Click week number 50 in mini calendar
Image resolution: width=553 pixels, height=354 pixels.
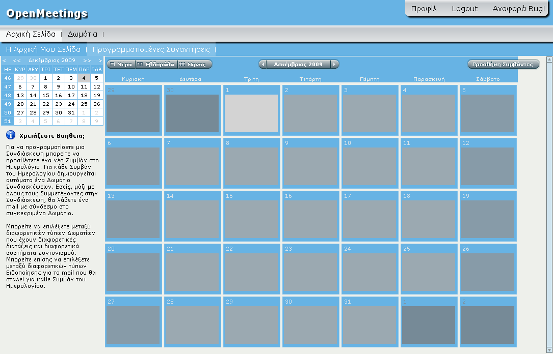point(8,112)
